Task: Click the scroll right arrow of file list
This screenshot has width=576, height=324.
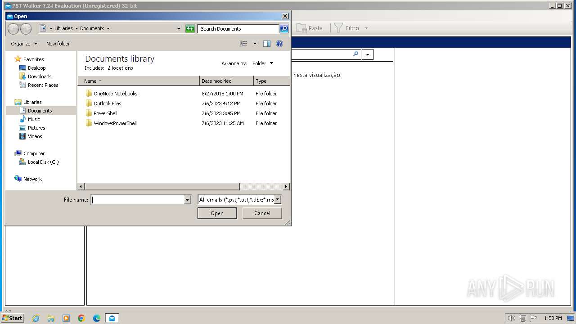Action: pyautogui.click(x=286, y=187)
